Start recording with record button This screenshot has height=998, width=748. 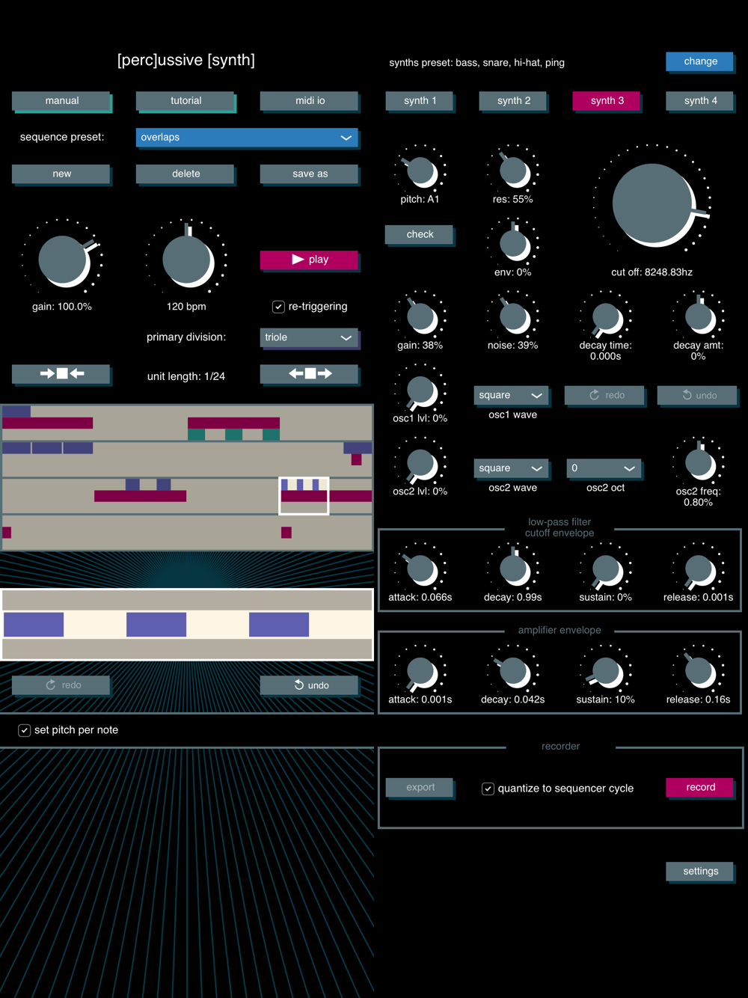700,787
